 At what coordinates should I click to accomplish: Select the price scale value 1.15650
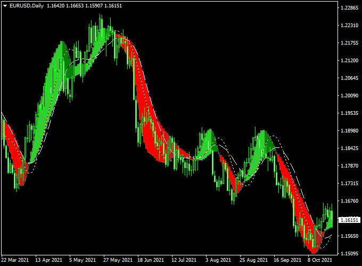[350, 236]
